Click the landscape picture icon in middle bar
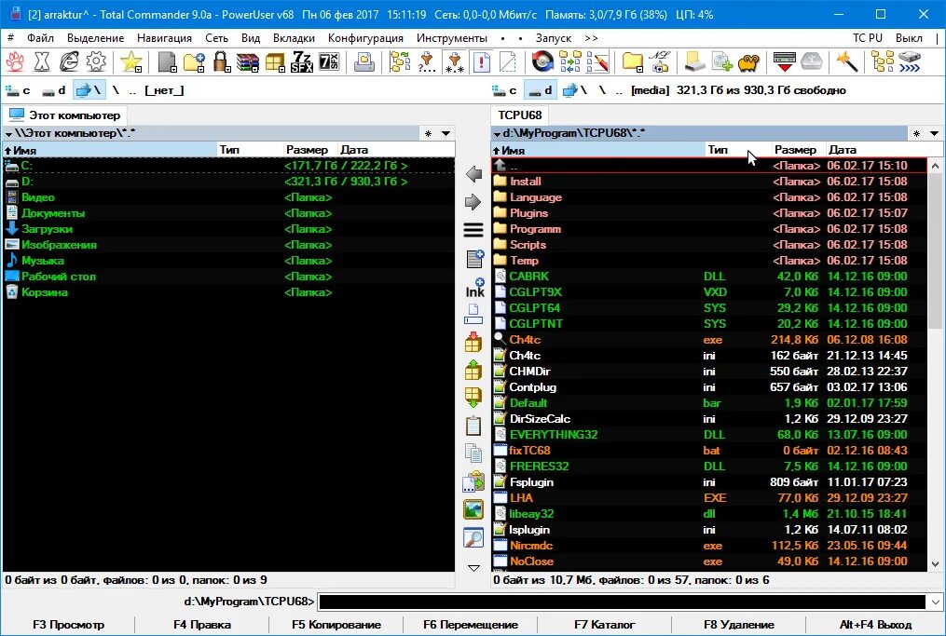Viewport: 946px width, 636px height. (x=473, y=509)
